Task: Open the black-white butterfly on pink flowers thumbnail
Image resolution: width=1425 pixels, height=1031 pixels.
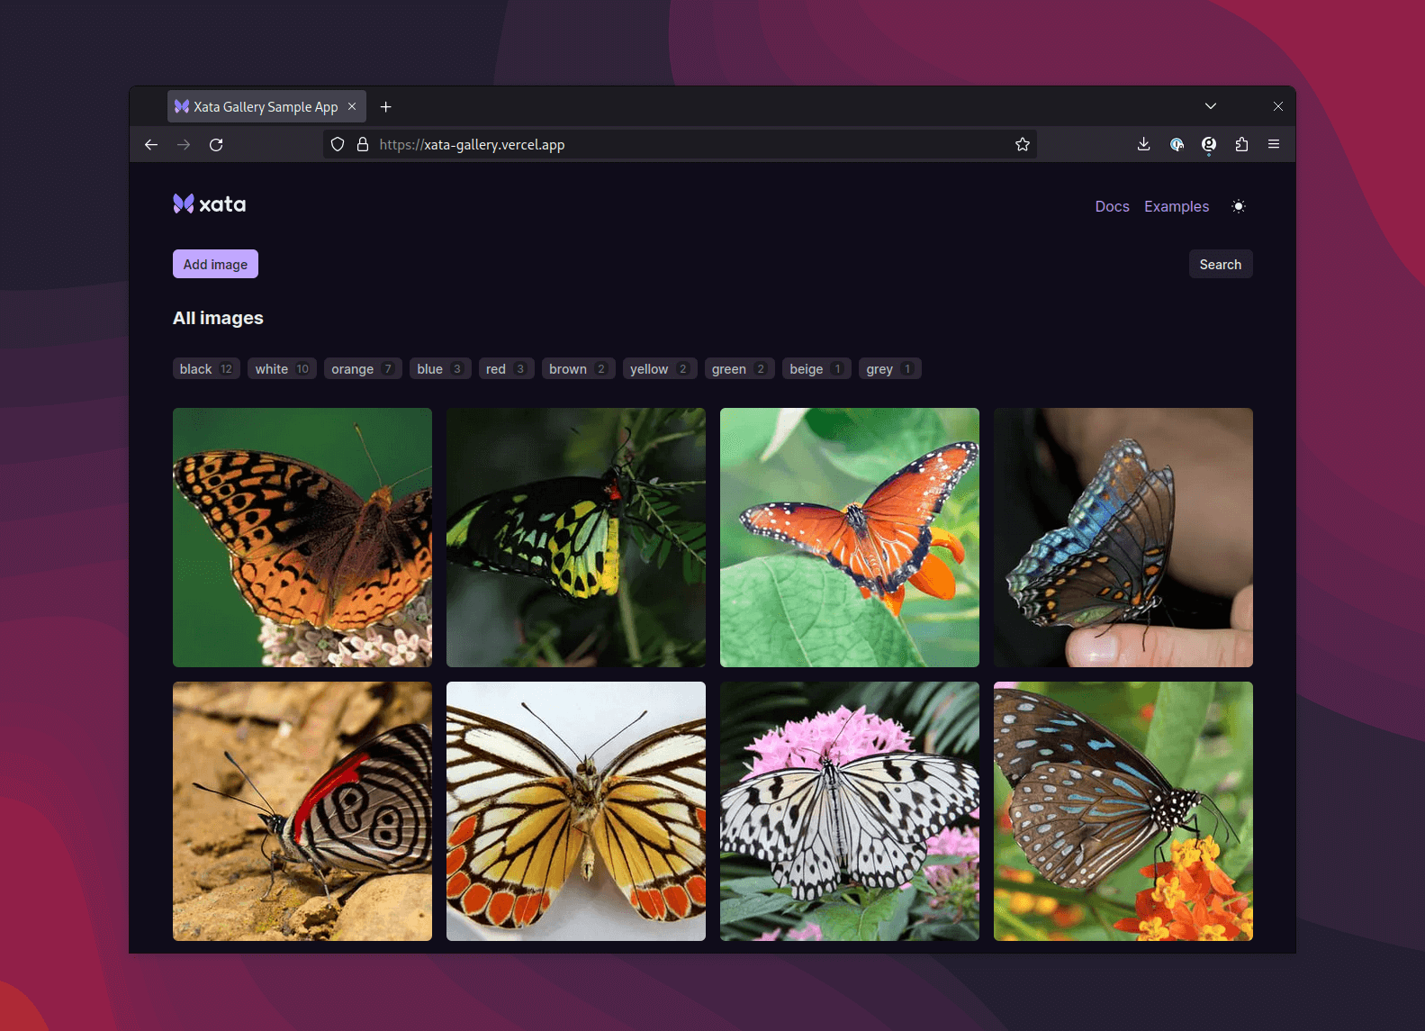Action: [850, 811]
